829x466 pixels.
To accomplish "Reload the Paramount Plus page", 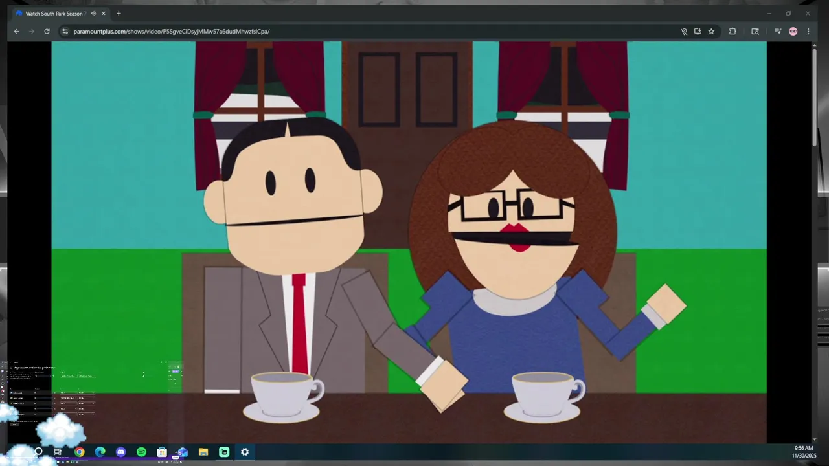I will pos(47,31).
